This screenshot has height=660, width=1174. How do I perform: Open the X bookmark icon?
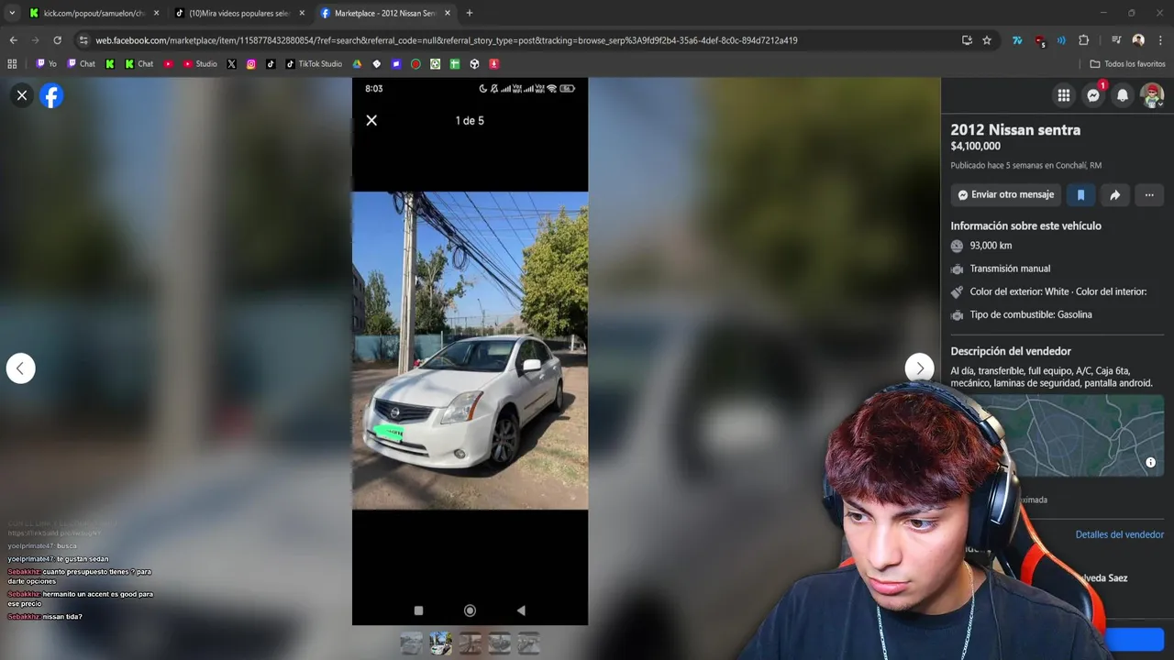point(231,64)
